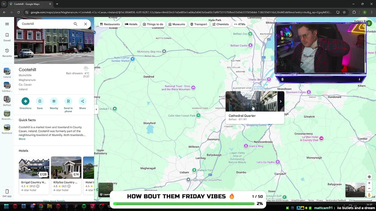Open the Edinburgh recent entry in the sidebar

7,87
